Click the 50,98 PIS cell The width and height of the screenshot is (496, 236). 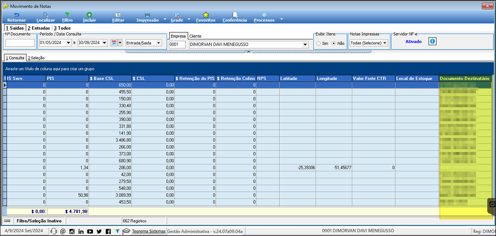pyautogui.click(x=67, y=195)
